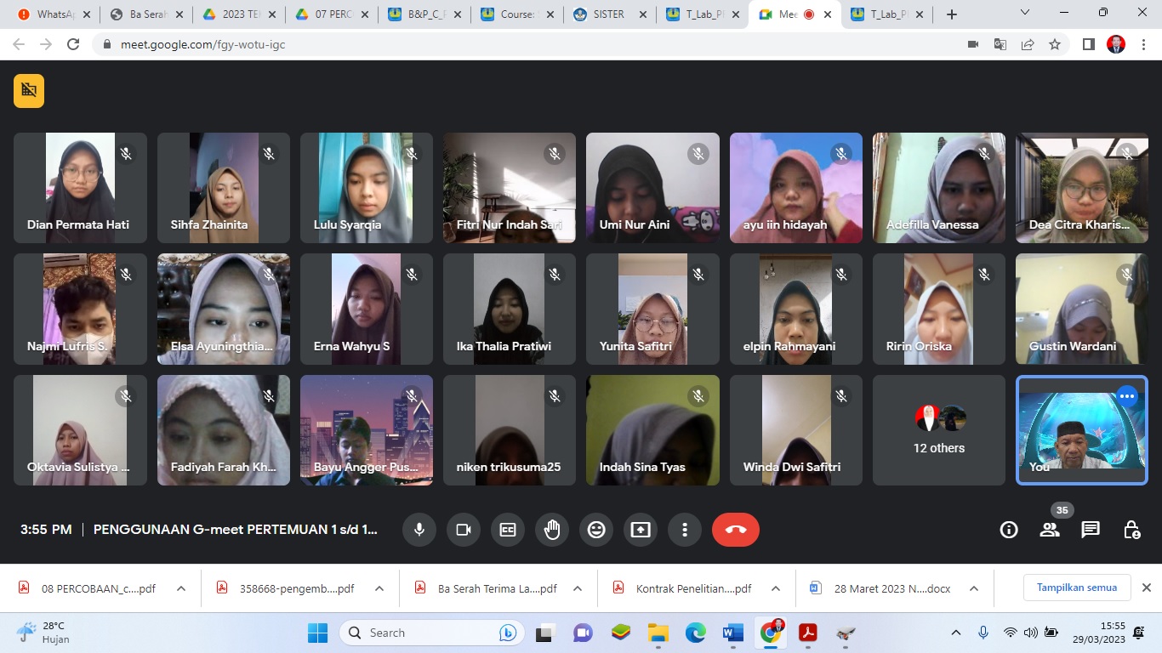Open host controls lock icon
Viewport: 1162px width, 653px height.
click(x=1131, y=530)
